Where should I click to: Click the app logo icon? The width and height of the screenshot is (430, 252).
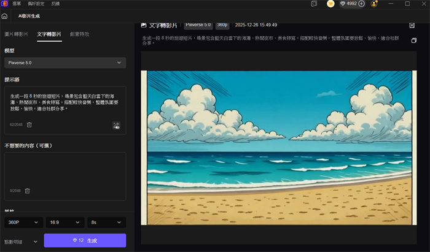tap(4, 4)
